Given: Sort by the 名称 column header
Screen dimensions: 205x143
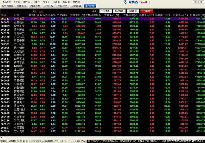Looking at the screenshot, I should (x=17, y=15).
